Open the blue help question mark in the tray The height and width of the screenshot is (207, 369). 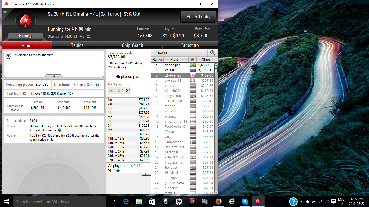click(x=293, y=202)
